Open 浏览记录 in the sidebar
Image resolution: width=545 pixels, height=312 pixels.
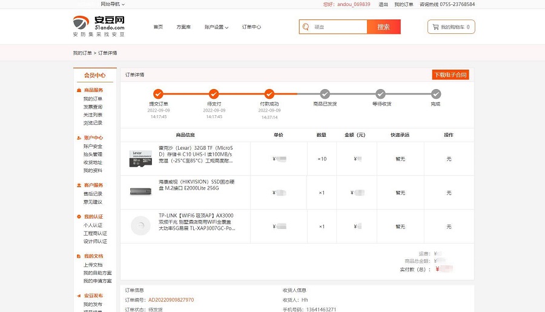click(x=93, y=123)
